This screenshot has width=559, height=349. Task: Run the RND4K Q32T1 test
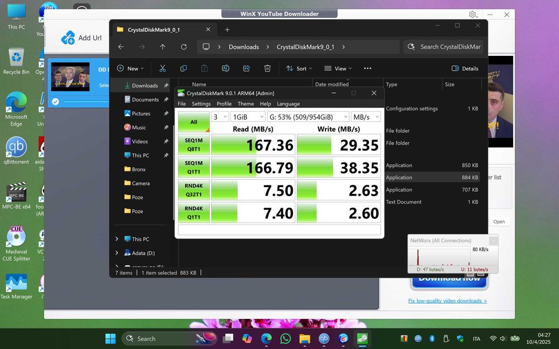pos(193,190)
